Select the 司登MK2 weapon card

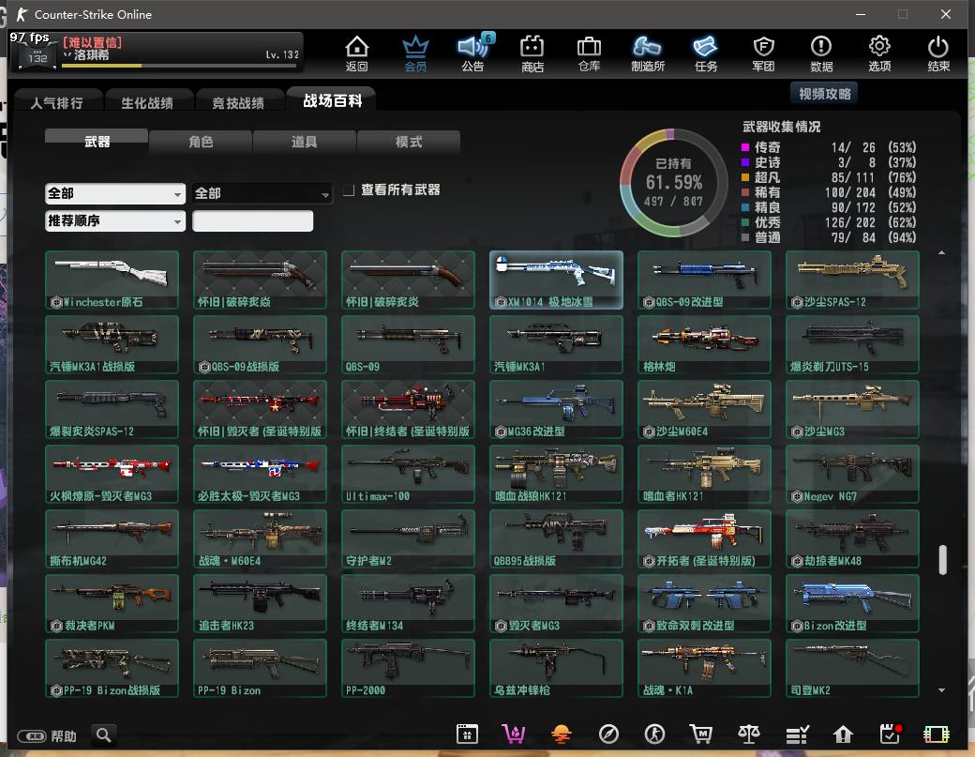coord(852,668)
